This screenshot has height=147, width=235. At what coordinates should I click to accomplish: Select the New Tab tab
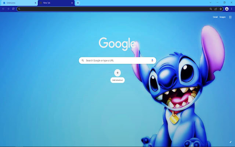pyautogui.click(x=56, y=3)
